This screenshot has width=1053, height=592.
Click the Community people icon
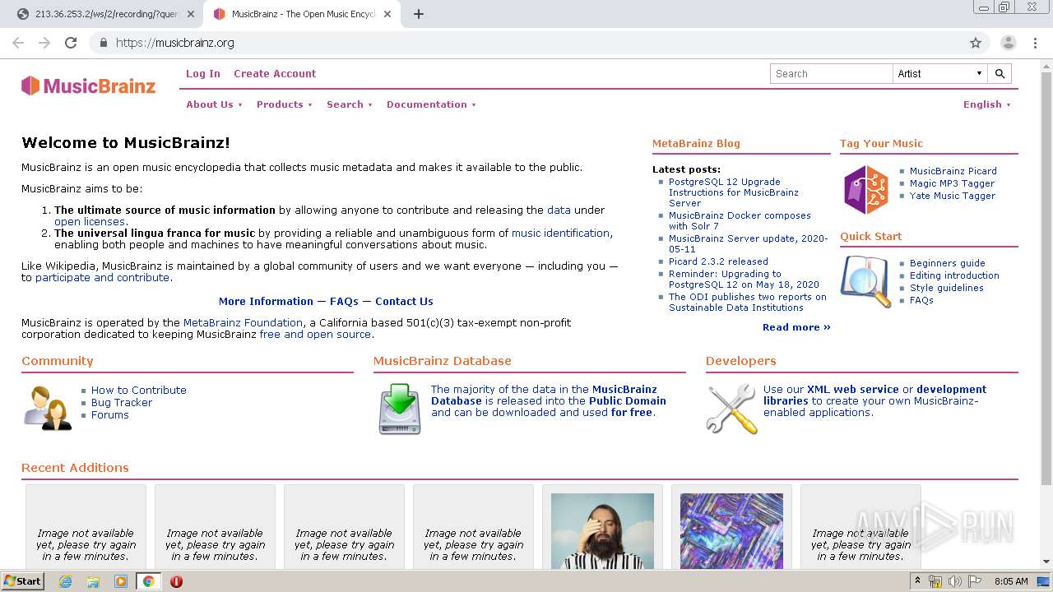pyautogui.click(x=47, y=408)
